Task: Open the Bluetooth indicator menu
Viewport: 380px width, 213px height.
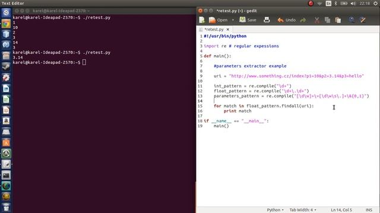Action: (335, 4)
